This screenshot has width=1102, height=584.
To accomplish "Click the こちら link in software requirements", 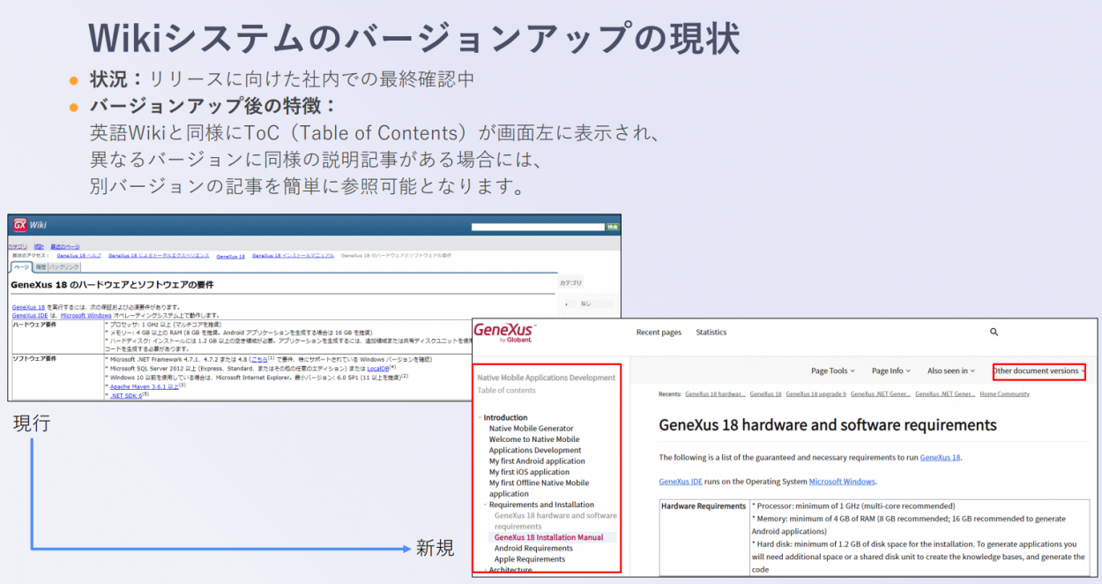I will pyautogui.click(x=258, y=360).
